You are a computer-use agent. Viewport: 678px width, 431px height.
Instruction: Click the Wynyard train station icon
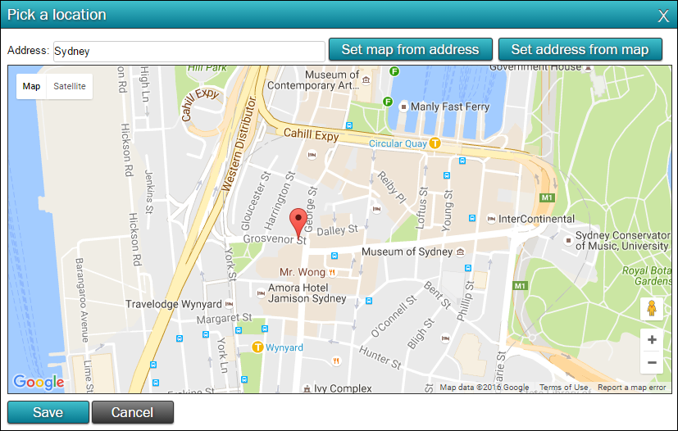[257, 347]
